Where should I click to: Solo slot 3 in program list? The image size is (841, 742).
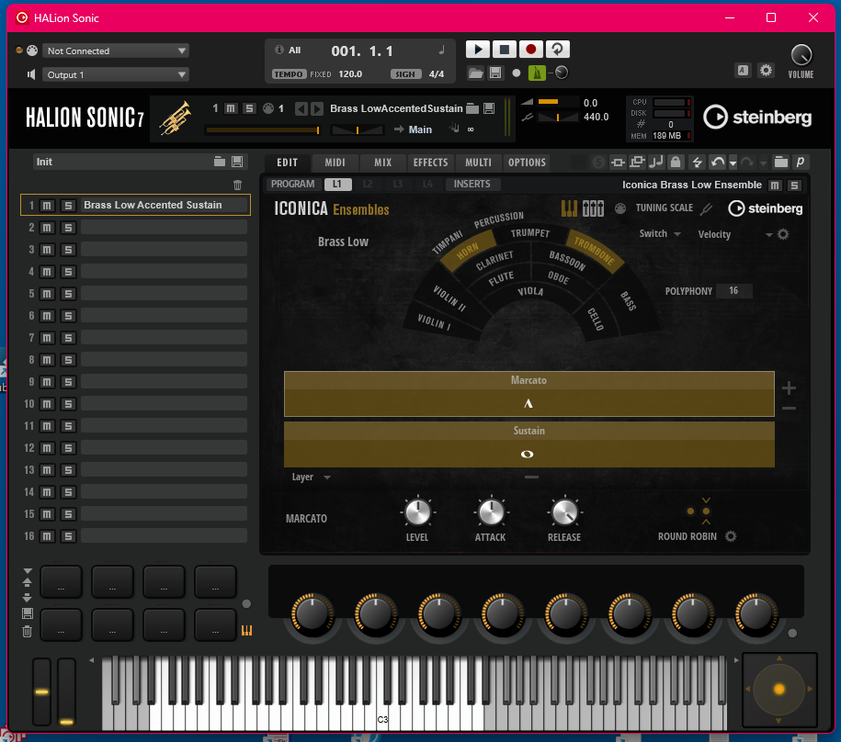tap(68, 250)
